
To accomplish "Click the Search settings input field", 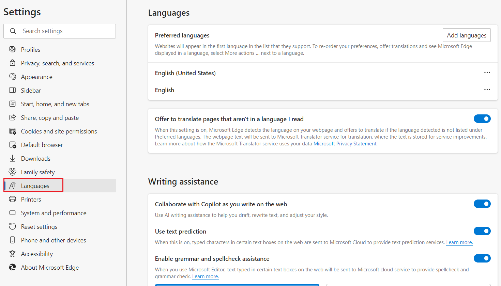I will click(65, 31).
